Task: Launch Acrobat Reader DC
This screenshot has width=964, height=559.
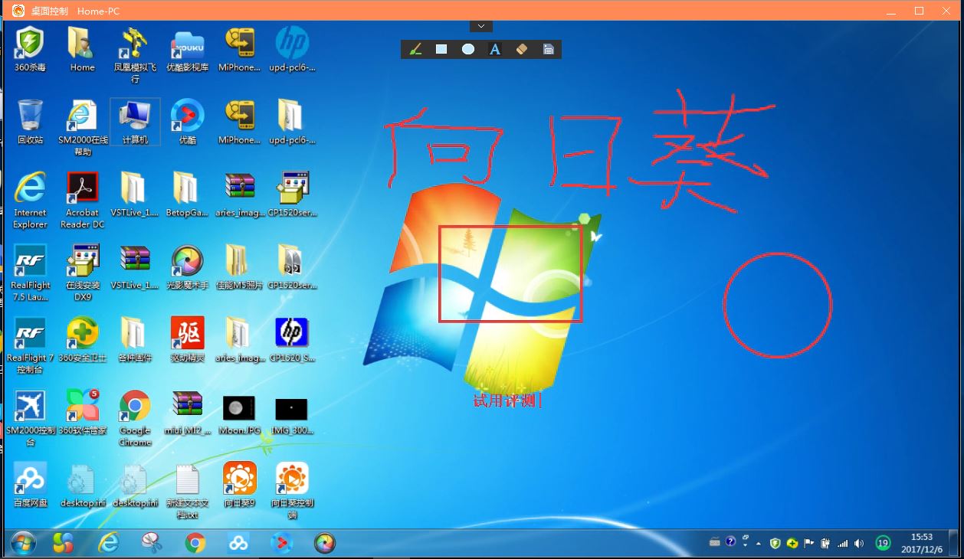Action: [82, 201]
